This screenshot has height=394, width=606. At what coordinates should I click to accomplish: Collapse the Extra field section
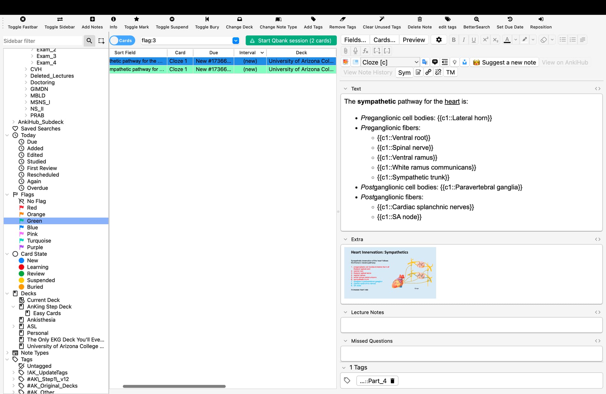click(x=345, y=239)
